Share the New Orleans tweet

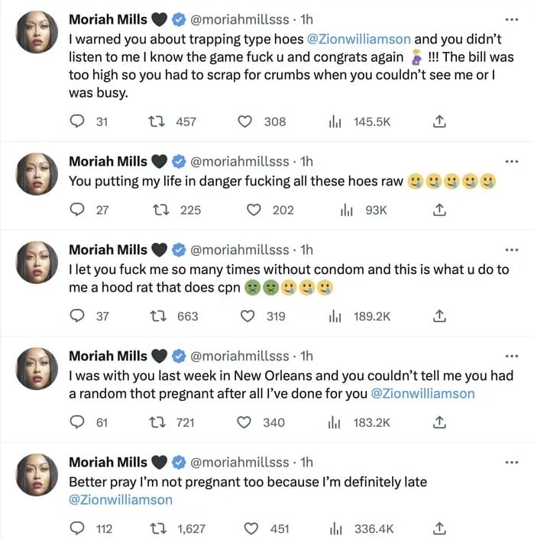point(439,422)
